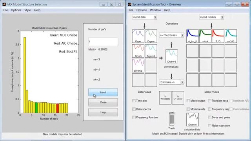Click the 'Green: MDL Choice' legend text
This screenshot has width=251, height=141.
click(x=64, y=35)
